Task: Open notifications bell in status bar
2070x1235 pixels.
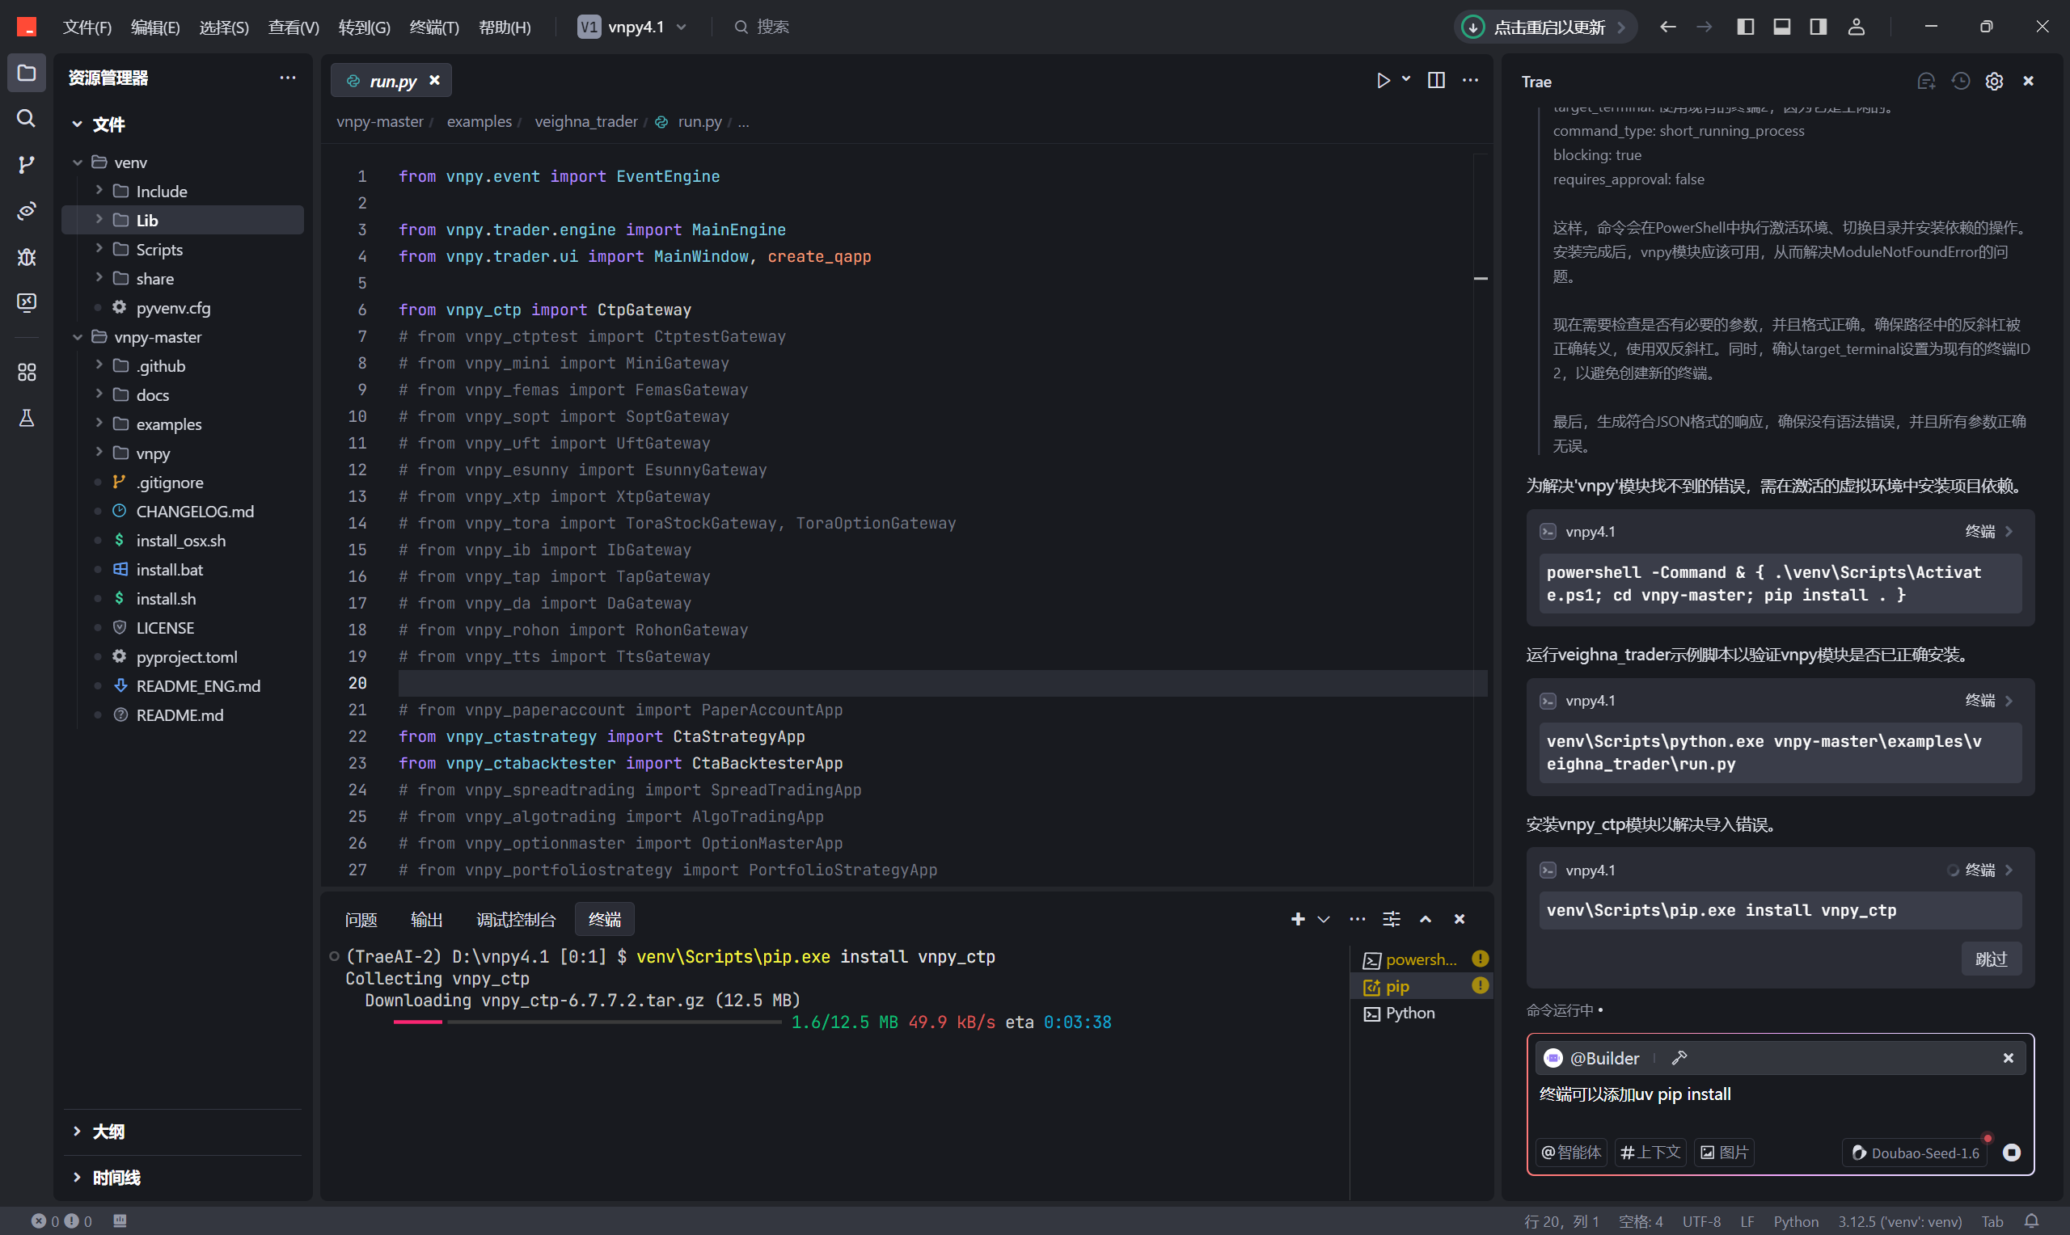Action: coord(2032,1220)
